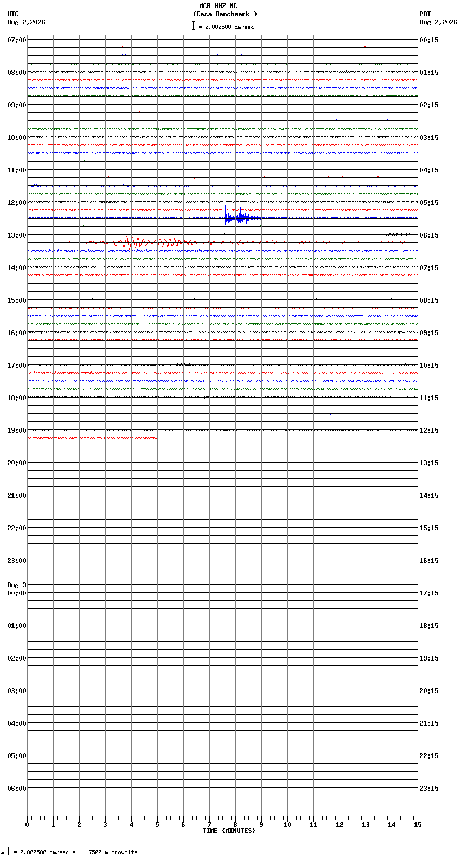The height and width of the screenshot is (859, 461).
Task: Click the 05:15 PDT row label
Action: click(429, 203)
